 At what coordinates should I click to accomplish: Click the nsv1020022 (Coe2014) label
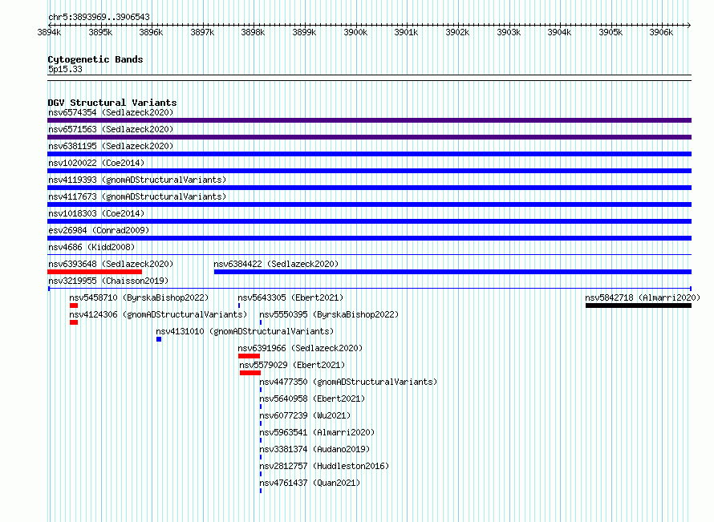coord(96,163)
